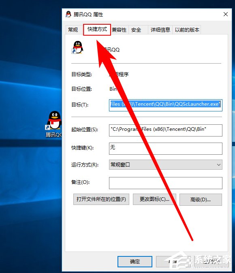Open the 详细信息 tab

point(160,30)
